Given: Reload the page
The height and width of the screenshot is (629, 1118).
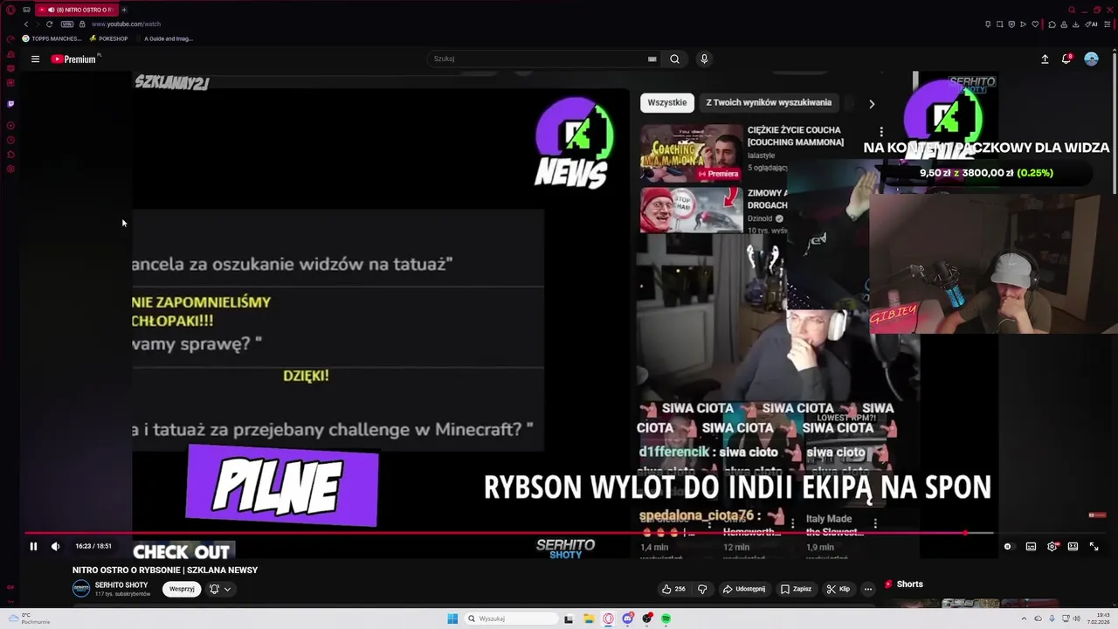Looking at the screenshot, I should [x=49, y=24].
